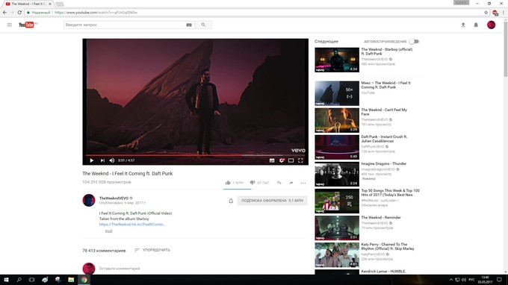Click the browser address bar URL

[96, 13]
